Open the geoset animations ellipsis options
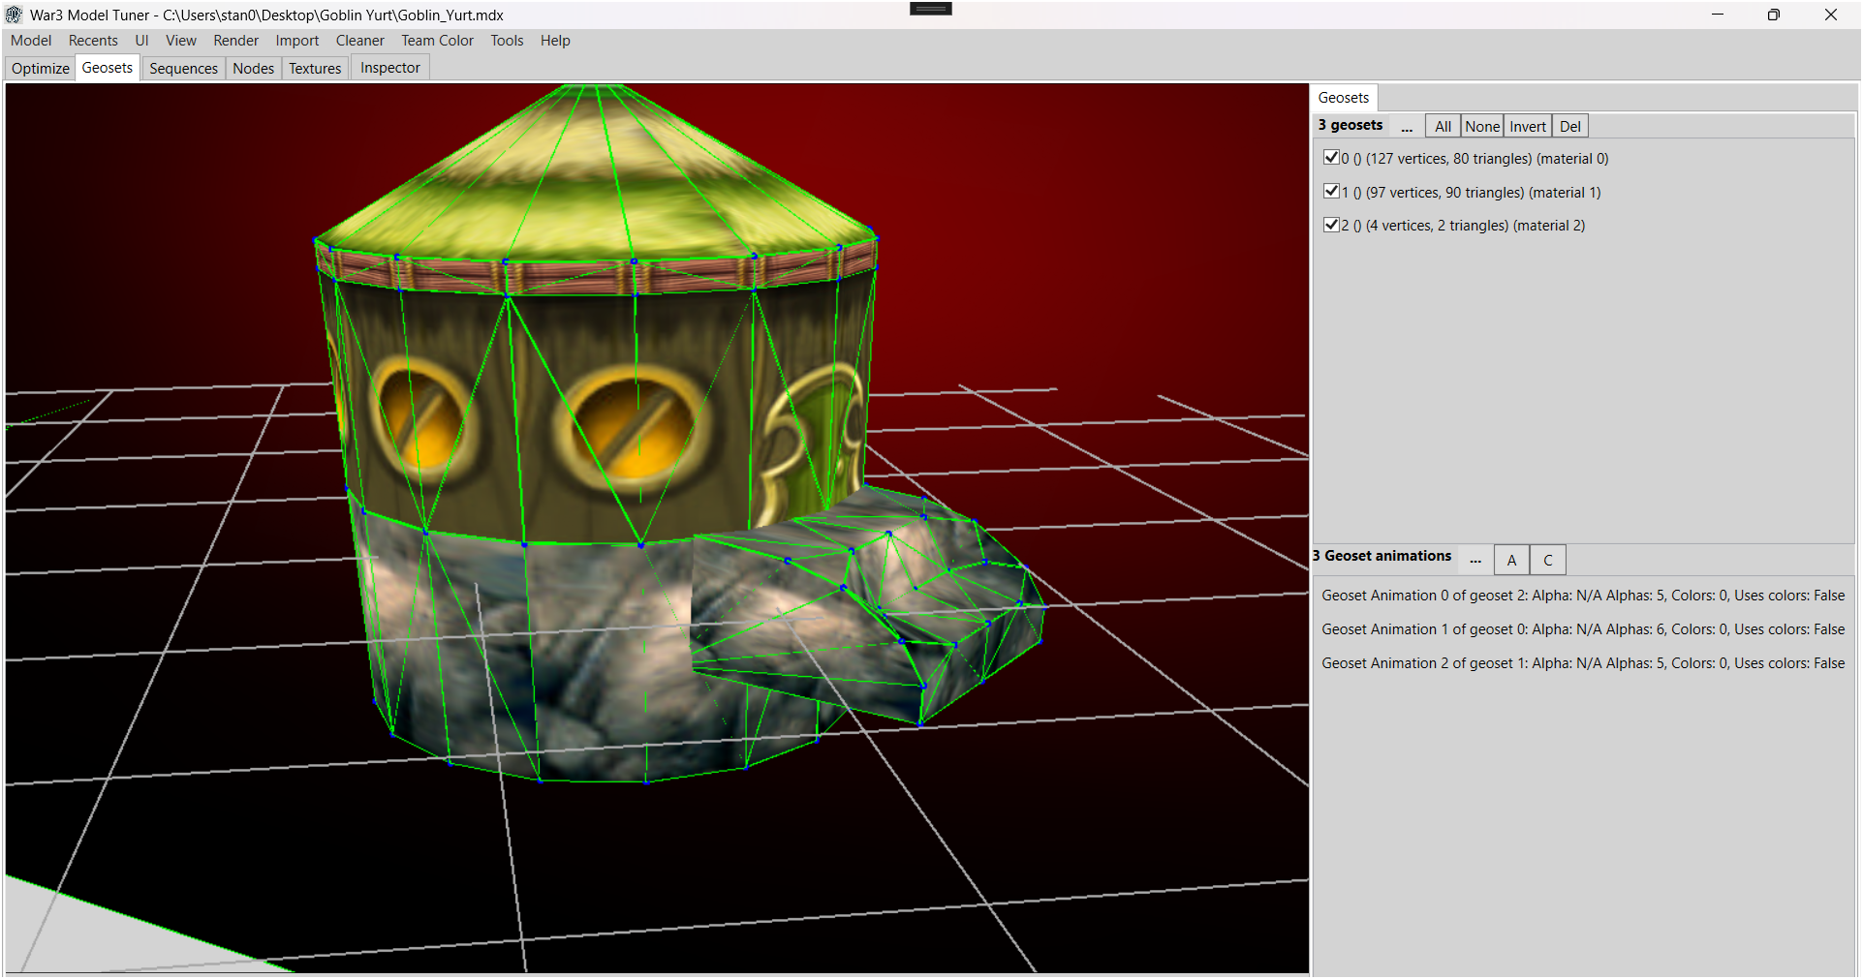The image size is (1863, 979). pyautogui.click(x=1475, y=559)
